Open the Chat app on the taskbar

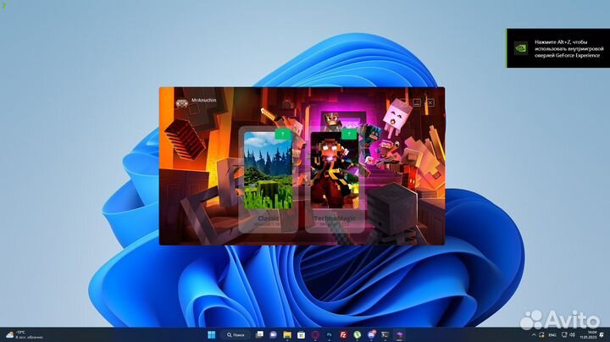tap(273, 334)
